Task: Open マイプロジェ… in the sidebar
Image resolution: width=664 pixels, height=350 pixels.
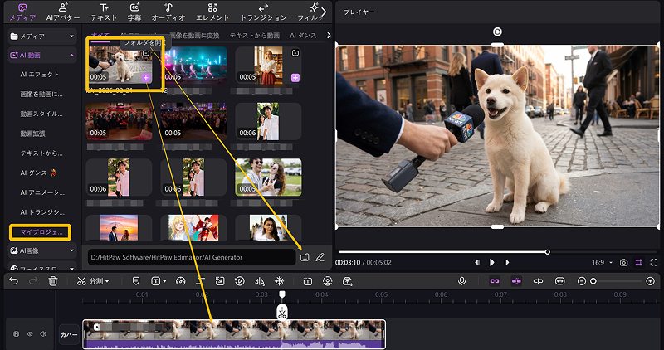Action: (40, 232)
